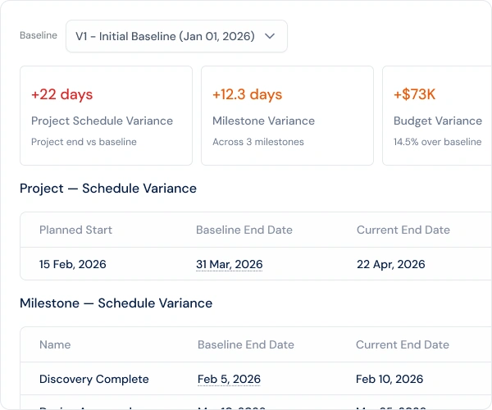The height and width of the screenshot is (410, 492).
Task: Click the +12.3 days value
Action: 248,94
